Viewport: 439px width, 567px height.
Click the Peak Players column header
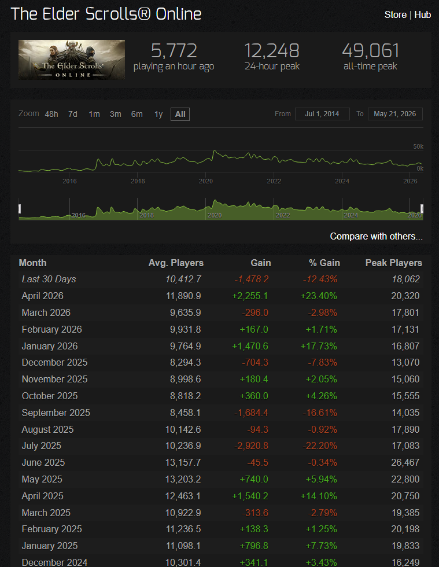[394, 263]
